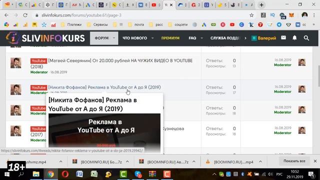Image resolution: width=320 pixels, height=180 pixels.
Task: Open the Telegram bookmark icon
Action: [279, 24]
